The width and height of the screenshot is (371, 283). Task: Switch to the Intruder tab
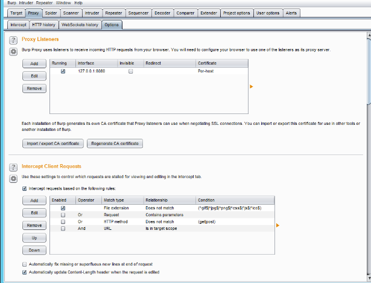[92, 13]
